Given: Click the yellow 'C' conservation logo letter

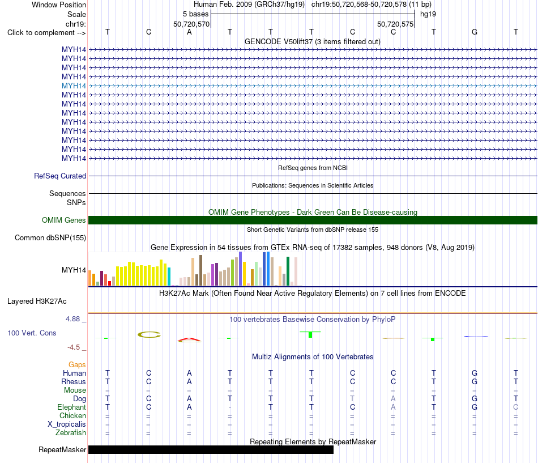Looking at the screenshot, I should click(149, 334).
